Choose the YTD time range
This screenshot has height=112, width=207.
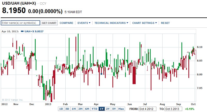(x=95, y=109)
